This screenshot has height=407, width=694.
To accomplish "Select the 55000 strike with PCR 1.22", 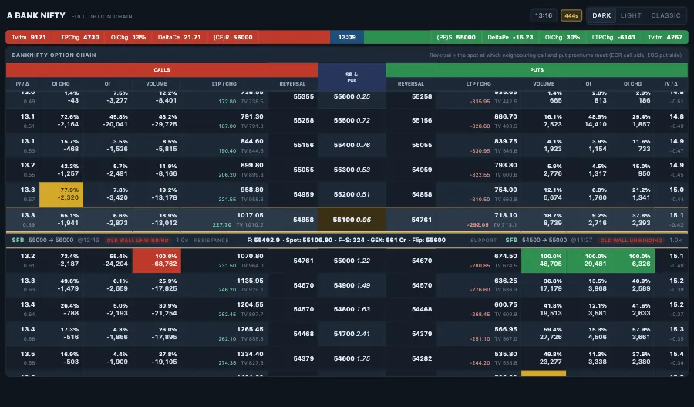I will pos(352,261).
